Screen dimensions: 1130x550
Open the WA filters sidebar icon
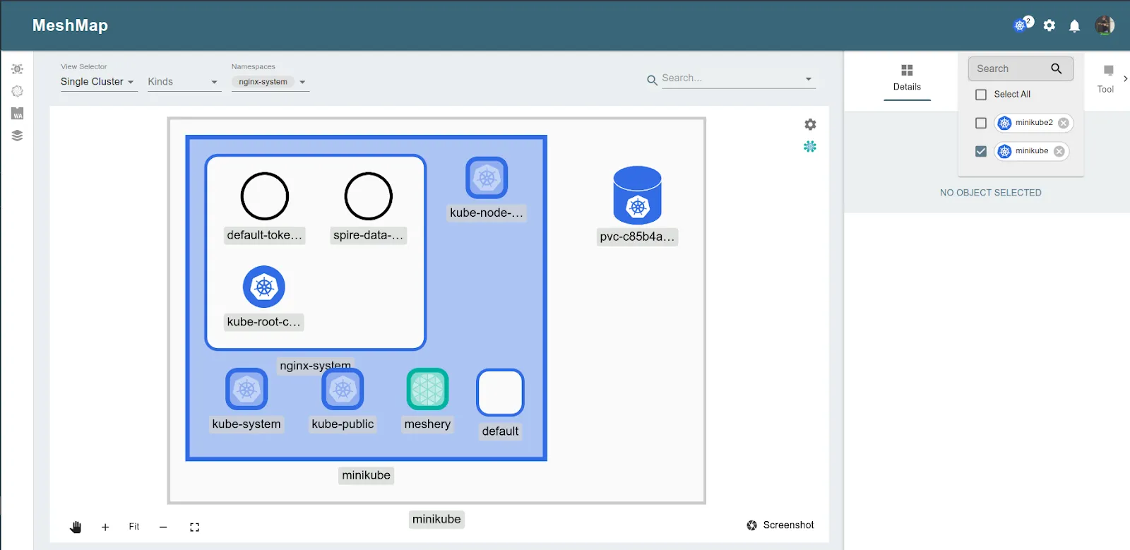coord(18,113)
